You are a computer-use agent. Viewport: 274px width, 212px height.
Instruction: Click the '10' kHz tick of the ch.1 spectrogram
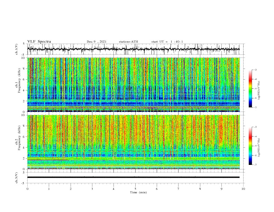[24, 58]
